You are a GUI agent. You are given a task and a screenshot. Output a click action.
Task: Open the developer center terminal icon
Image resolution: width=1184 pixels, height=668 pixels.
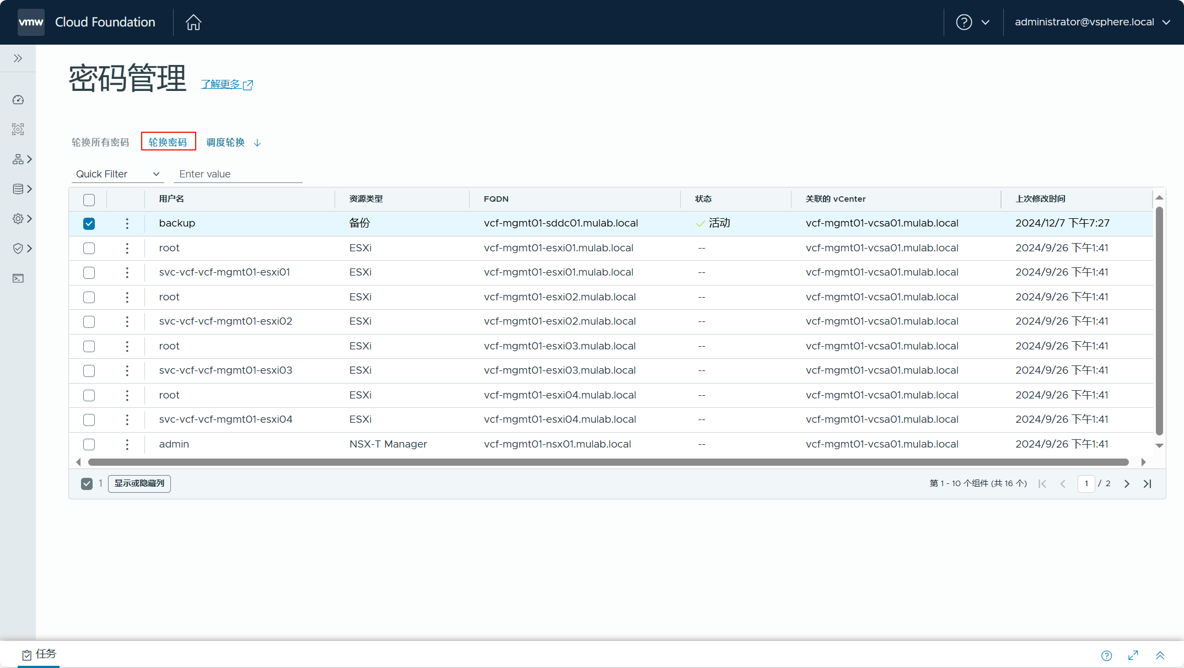point(18,278)
